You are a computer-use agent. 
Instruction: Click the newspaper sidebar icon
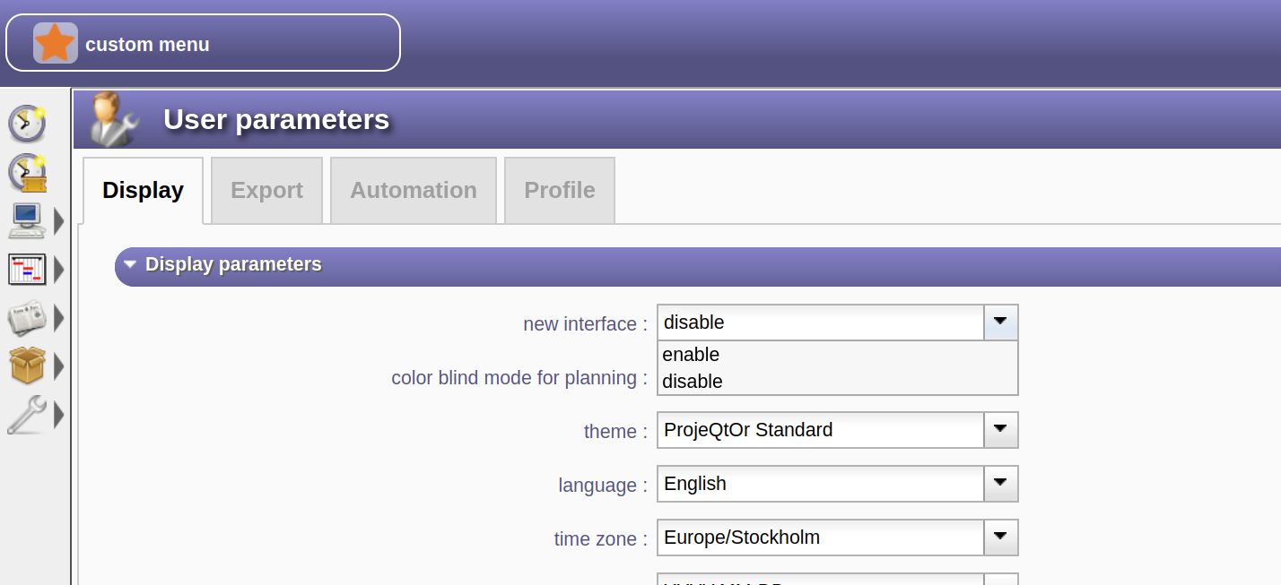coord(26,317)
